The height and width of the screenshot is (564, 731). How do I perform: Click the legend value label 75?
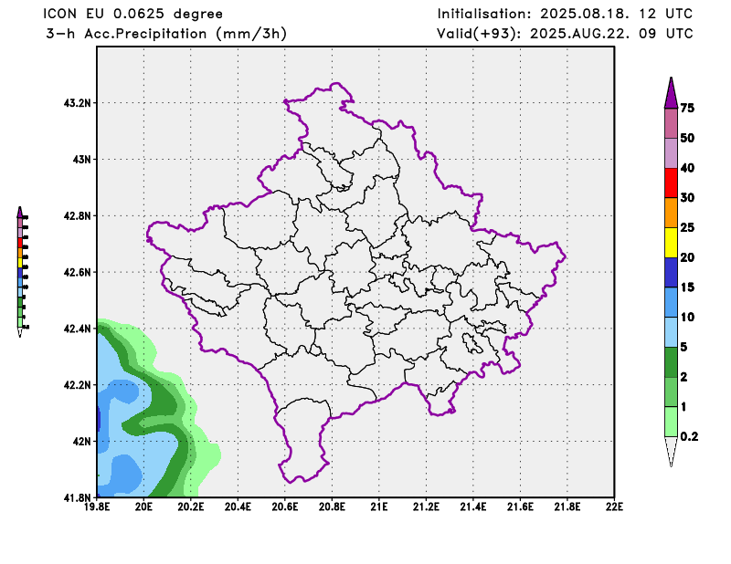[x=687, y=108]
